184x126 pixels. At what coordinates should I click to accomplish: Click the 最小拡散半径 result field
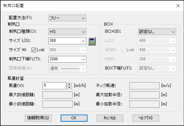tap(144, 104)
